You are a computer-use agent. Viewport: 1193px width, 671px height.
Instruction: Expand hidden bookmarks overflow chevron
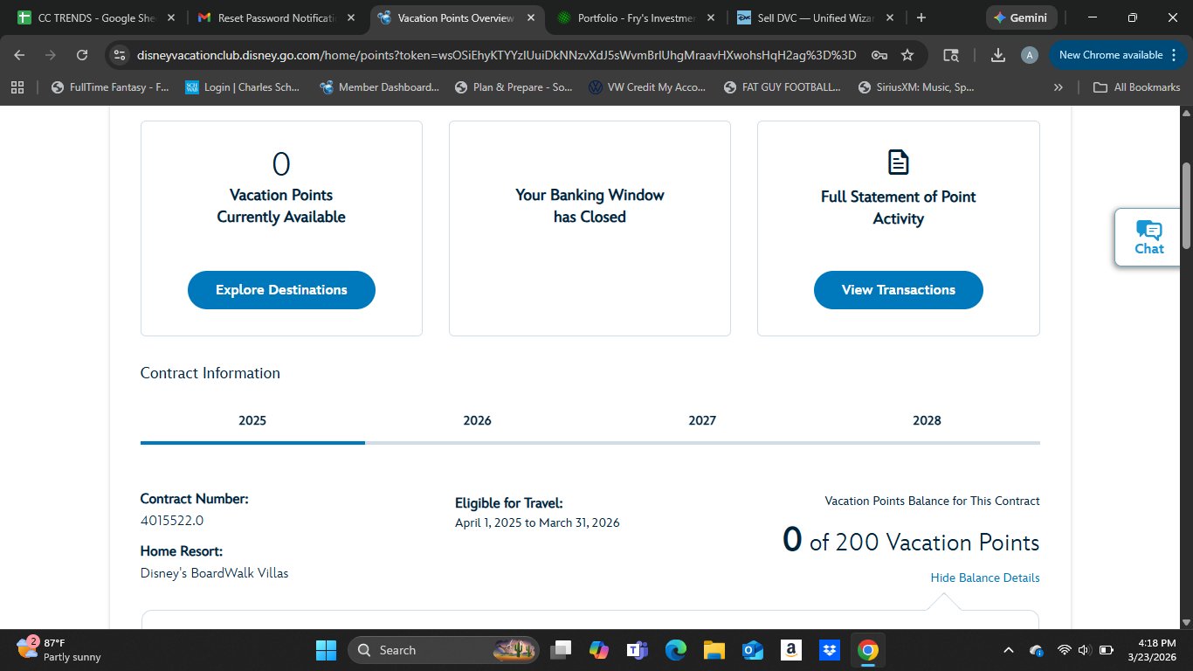[1059, 87]
